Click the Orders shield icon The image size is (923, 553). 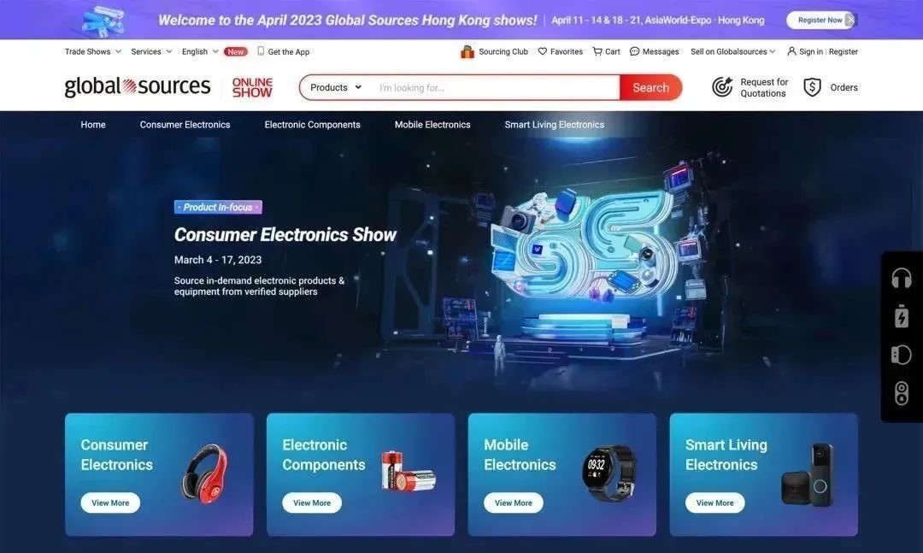pos(813,87)
